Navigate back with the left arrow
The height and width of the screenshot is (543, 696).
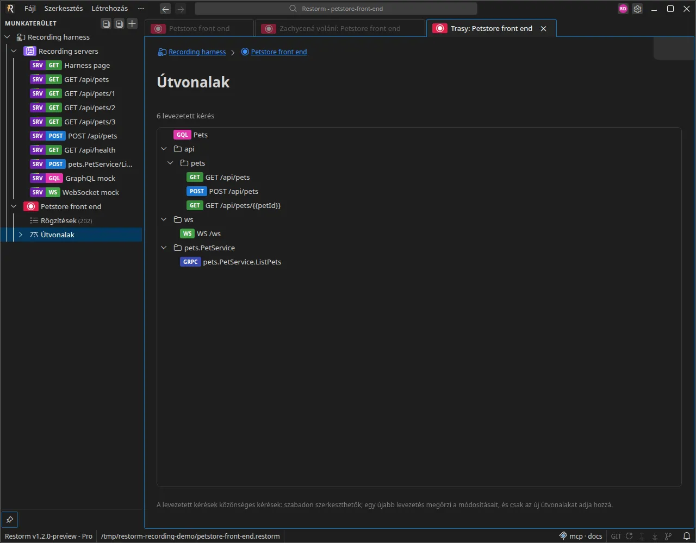(x=166, y=9)
